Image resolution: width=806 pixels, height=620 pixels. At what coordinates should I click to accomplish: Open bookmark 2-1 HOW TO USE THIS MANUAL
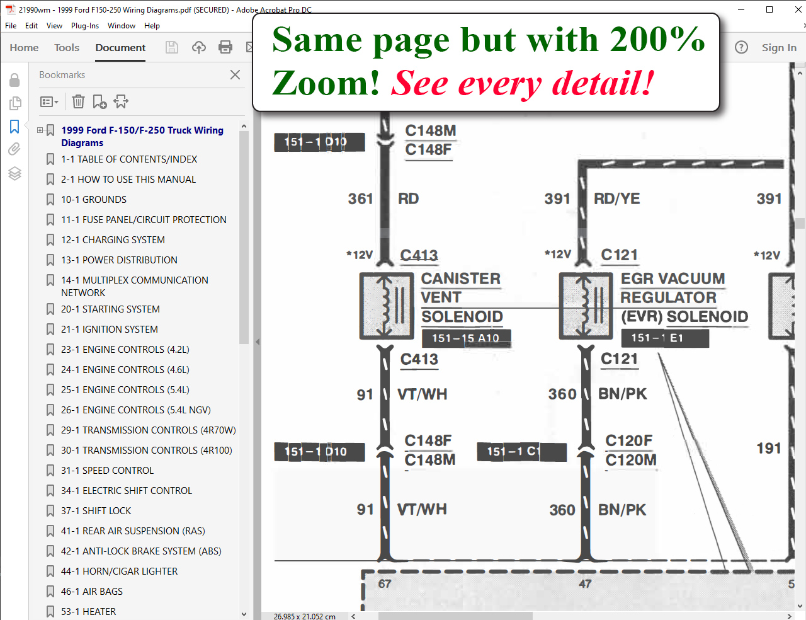(128, 180)
